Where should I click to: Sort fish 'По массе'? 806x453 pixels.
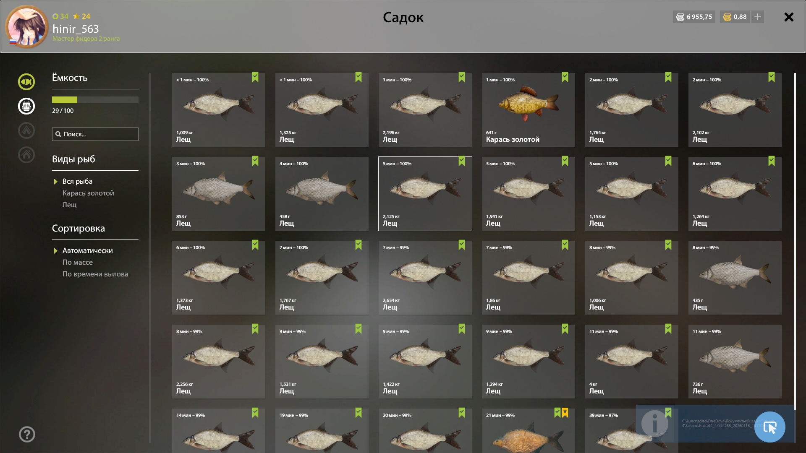(78, 262)
